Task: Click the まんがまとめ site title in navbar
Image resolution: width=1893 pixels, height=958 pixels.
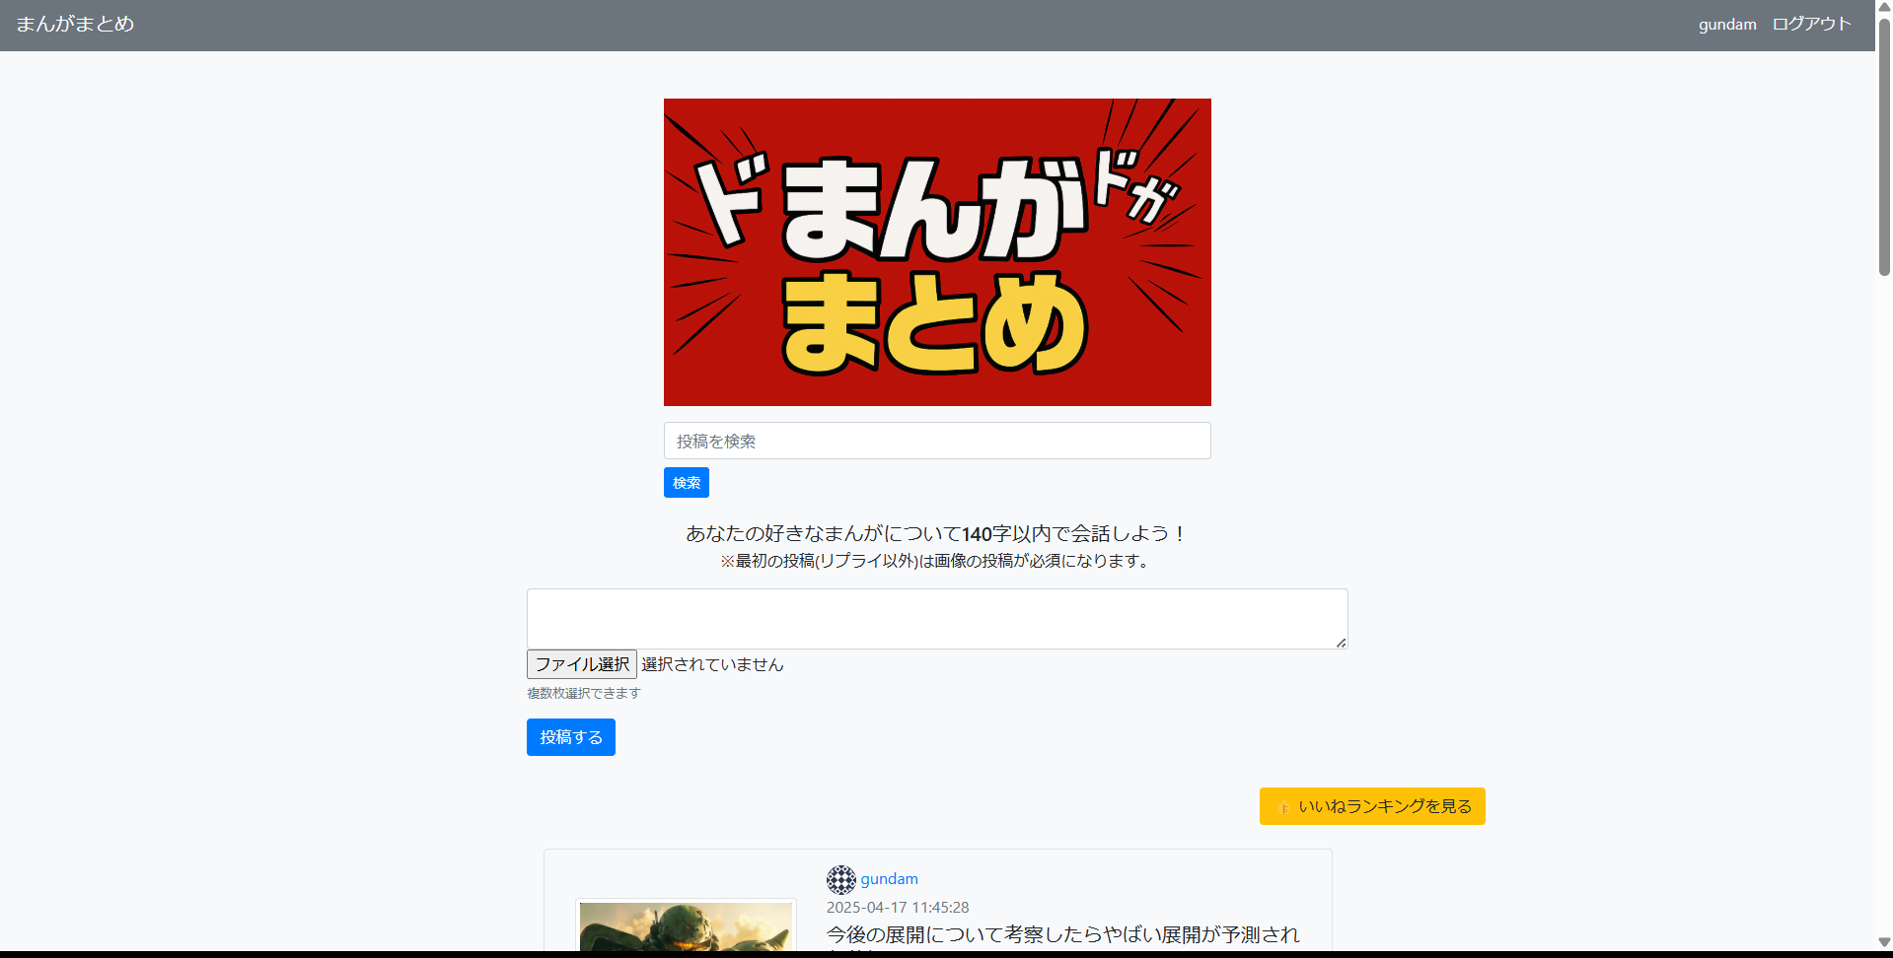Action: (75, 24)
